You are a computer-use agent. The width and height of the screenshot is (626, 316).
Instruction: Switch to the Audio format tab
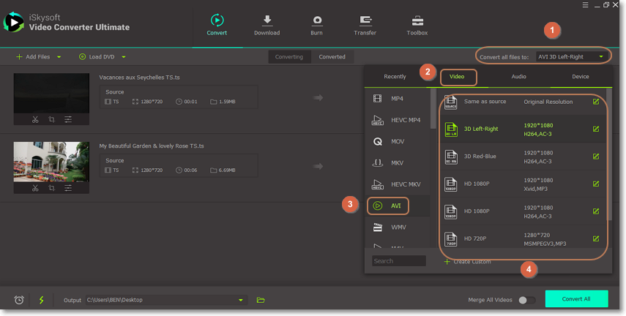tap(518, 76)
